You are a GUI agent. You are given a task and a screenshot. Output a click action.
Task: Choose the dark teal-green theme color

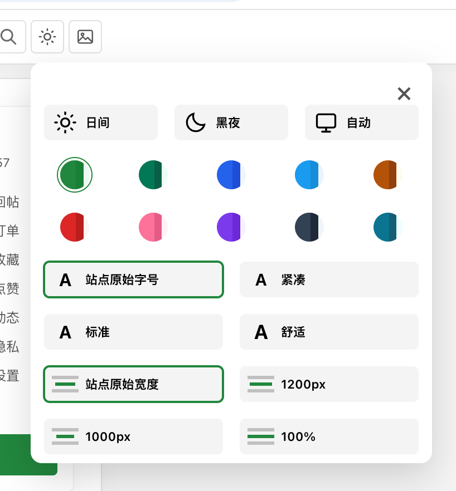click(153, 175)
